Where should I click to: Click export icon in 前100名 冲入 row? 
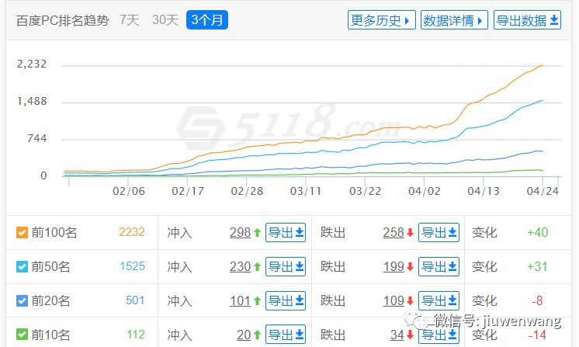(286, 233)
